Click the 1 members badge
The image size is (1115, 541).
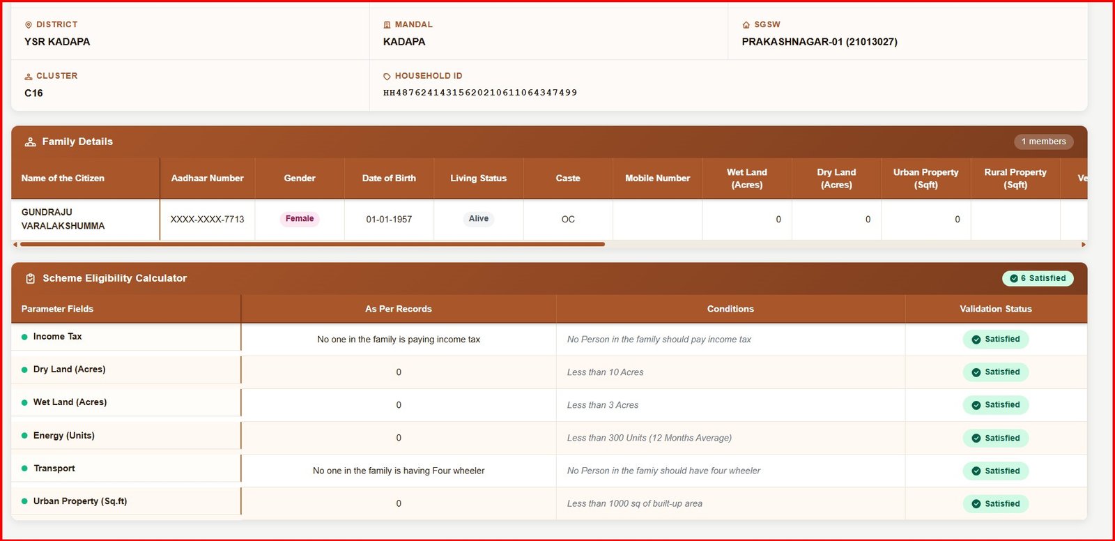click(x=1043, y=142)
